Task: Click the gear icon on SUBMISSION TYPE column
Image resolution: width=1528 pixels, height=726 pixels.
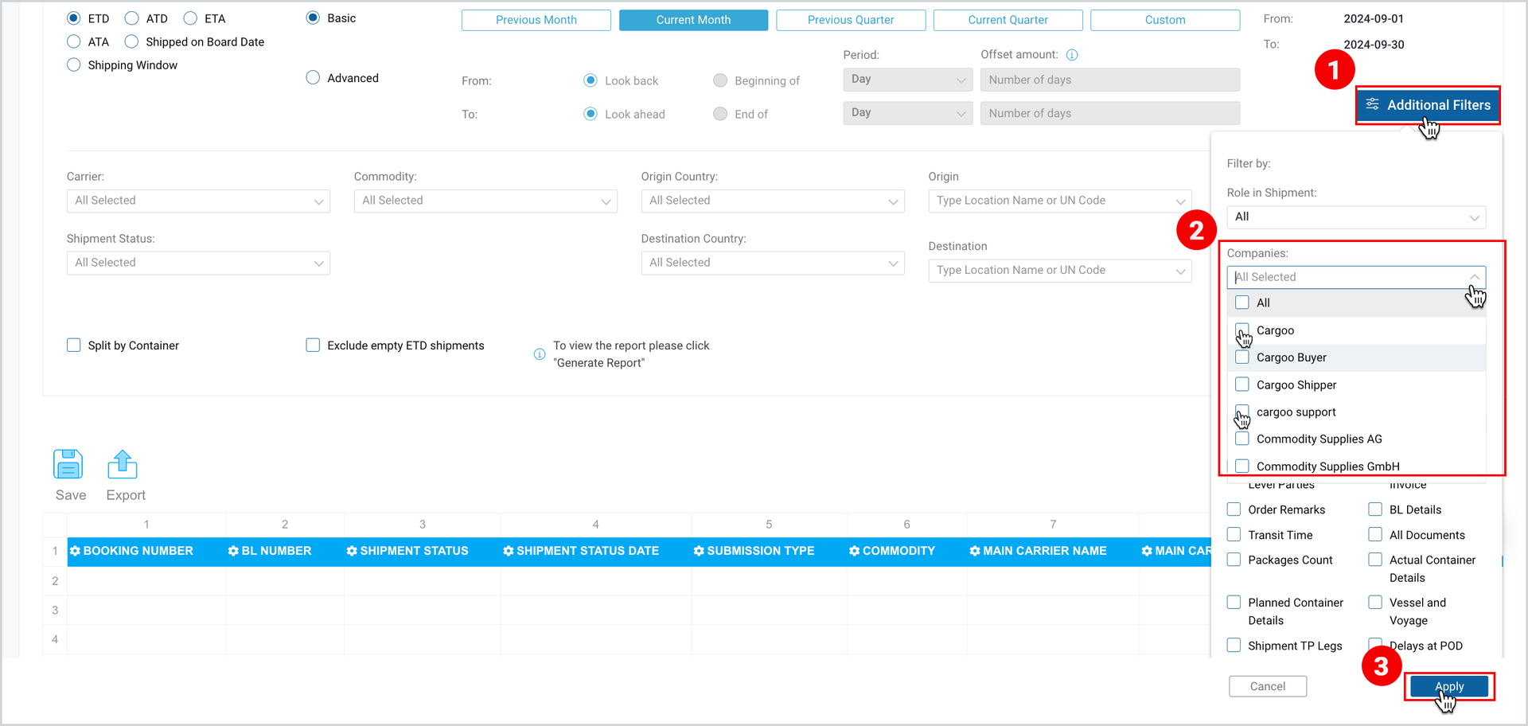Action: (x=699, y=551)
